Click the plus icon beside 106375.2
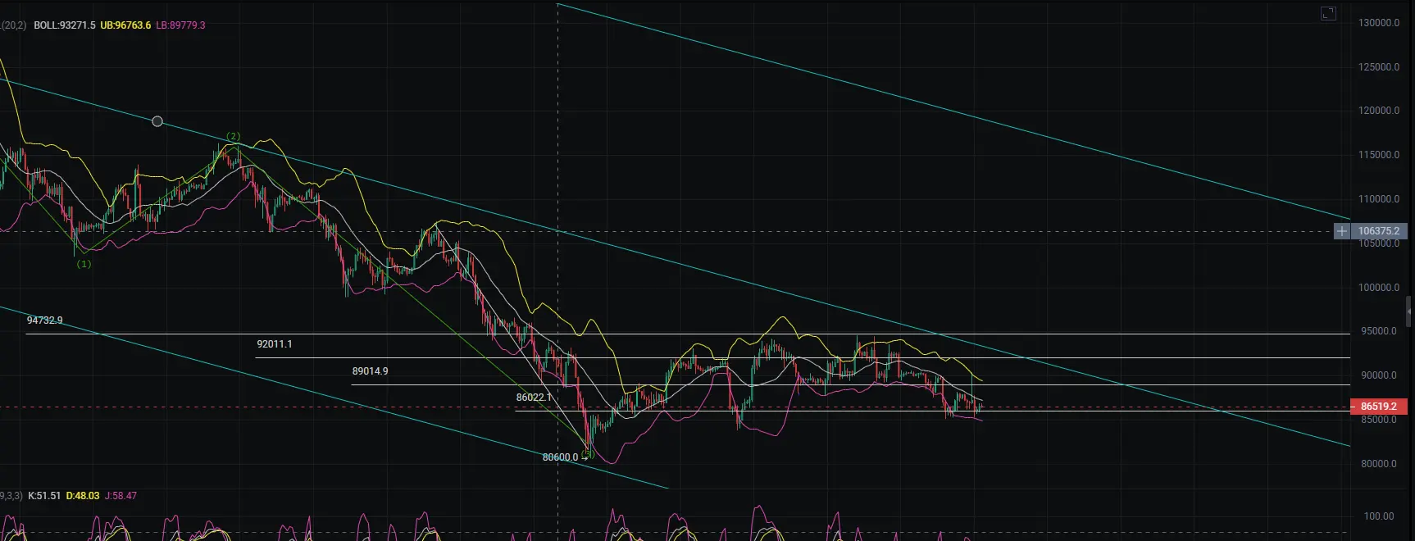1415x541 pixels. click(1341, 231)
